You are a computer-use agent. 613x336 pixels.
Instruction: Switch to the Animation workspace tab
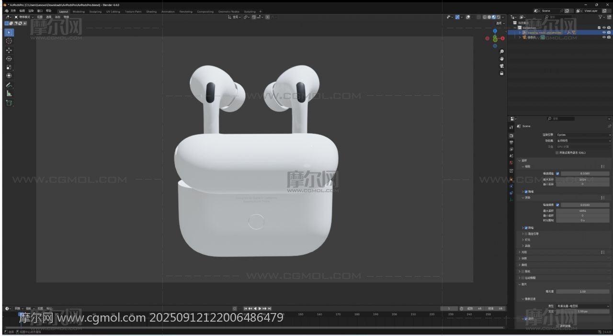pyautogui.click(x=168, y=11)
